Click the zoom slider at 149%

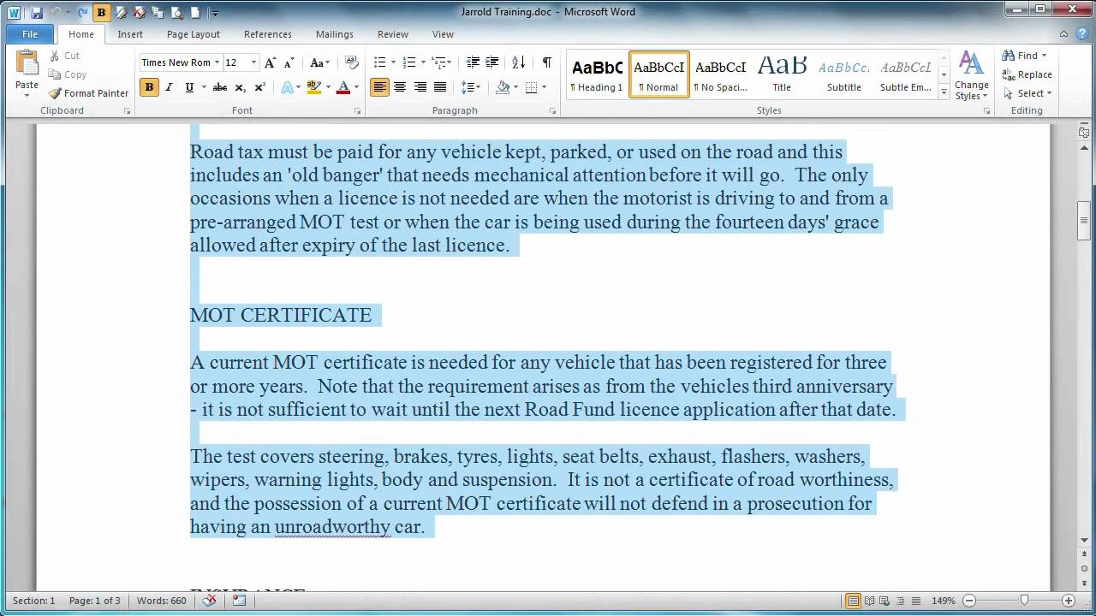(1024, 601)
